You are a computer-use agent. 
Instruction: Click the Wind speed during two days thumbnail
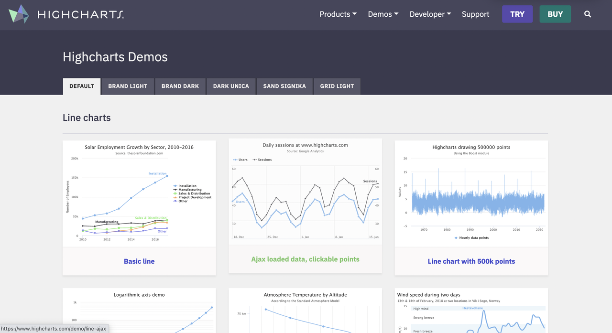(x=471, y=311)
